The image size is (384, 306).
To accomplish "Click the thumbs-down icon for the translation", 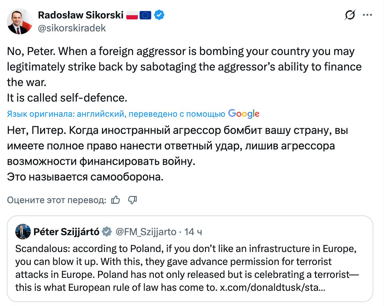I will point(133,201).
